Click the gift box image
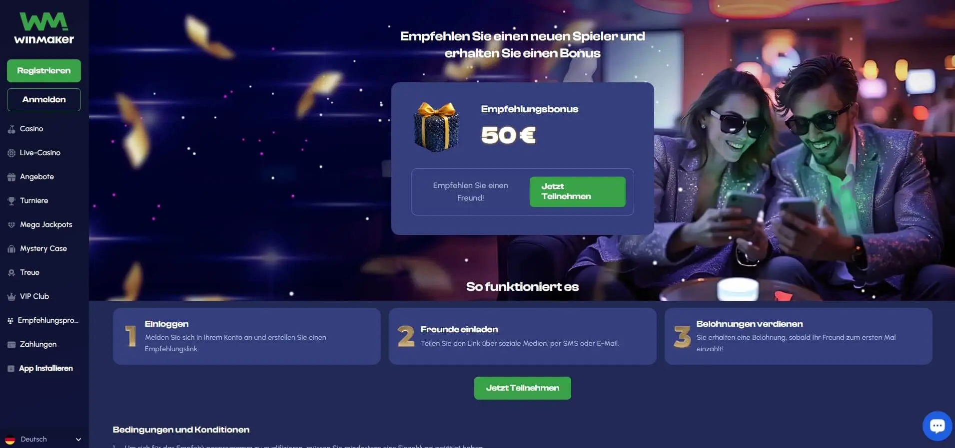The width and height of the screenshot is (955, 448). (x=436, y=127)
